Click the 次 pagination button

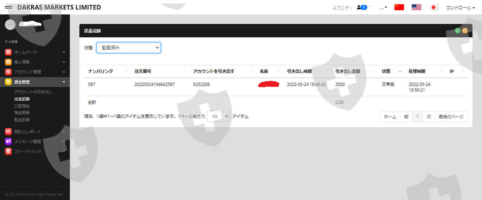428,117
